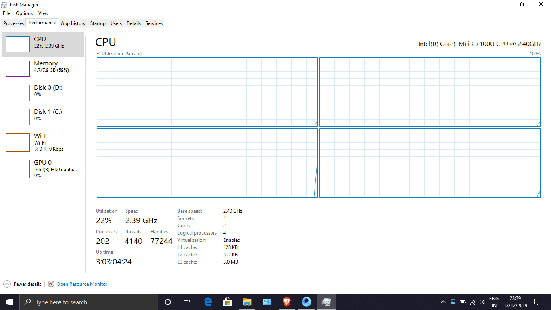Select Wi-Fi in the performance sidebar

43,142
